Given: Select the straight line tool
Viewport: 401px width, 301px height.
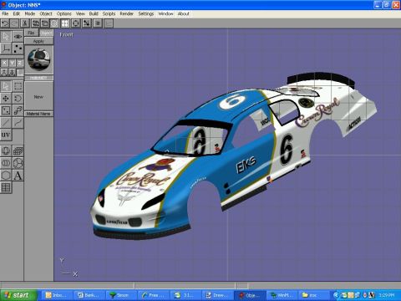Looking at the screenshot, I should pyautogui.click(x=6, y=123).
